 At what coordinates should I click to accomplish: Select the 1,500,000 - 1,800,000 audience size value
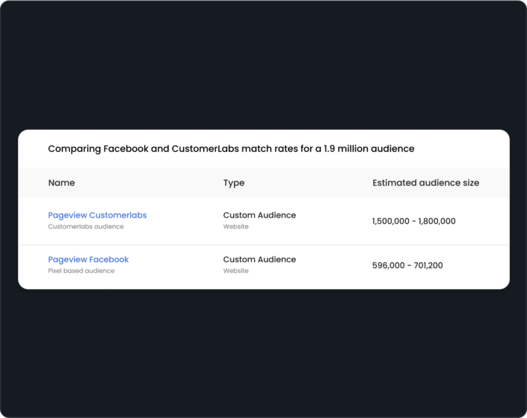414,221
